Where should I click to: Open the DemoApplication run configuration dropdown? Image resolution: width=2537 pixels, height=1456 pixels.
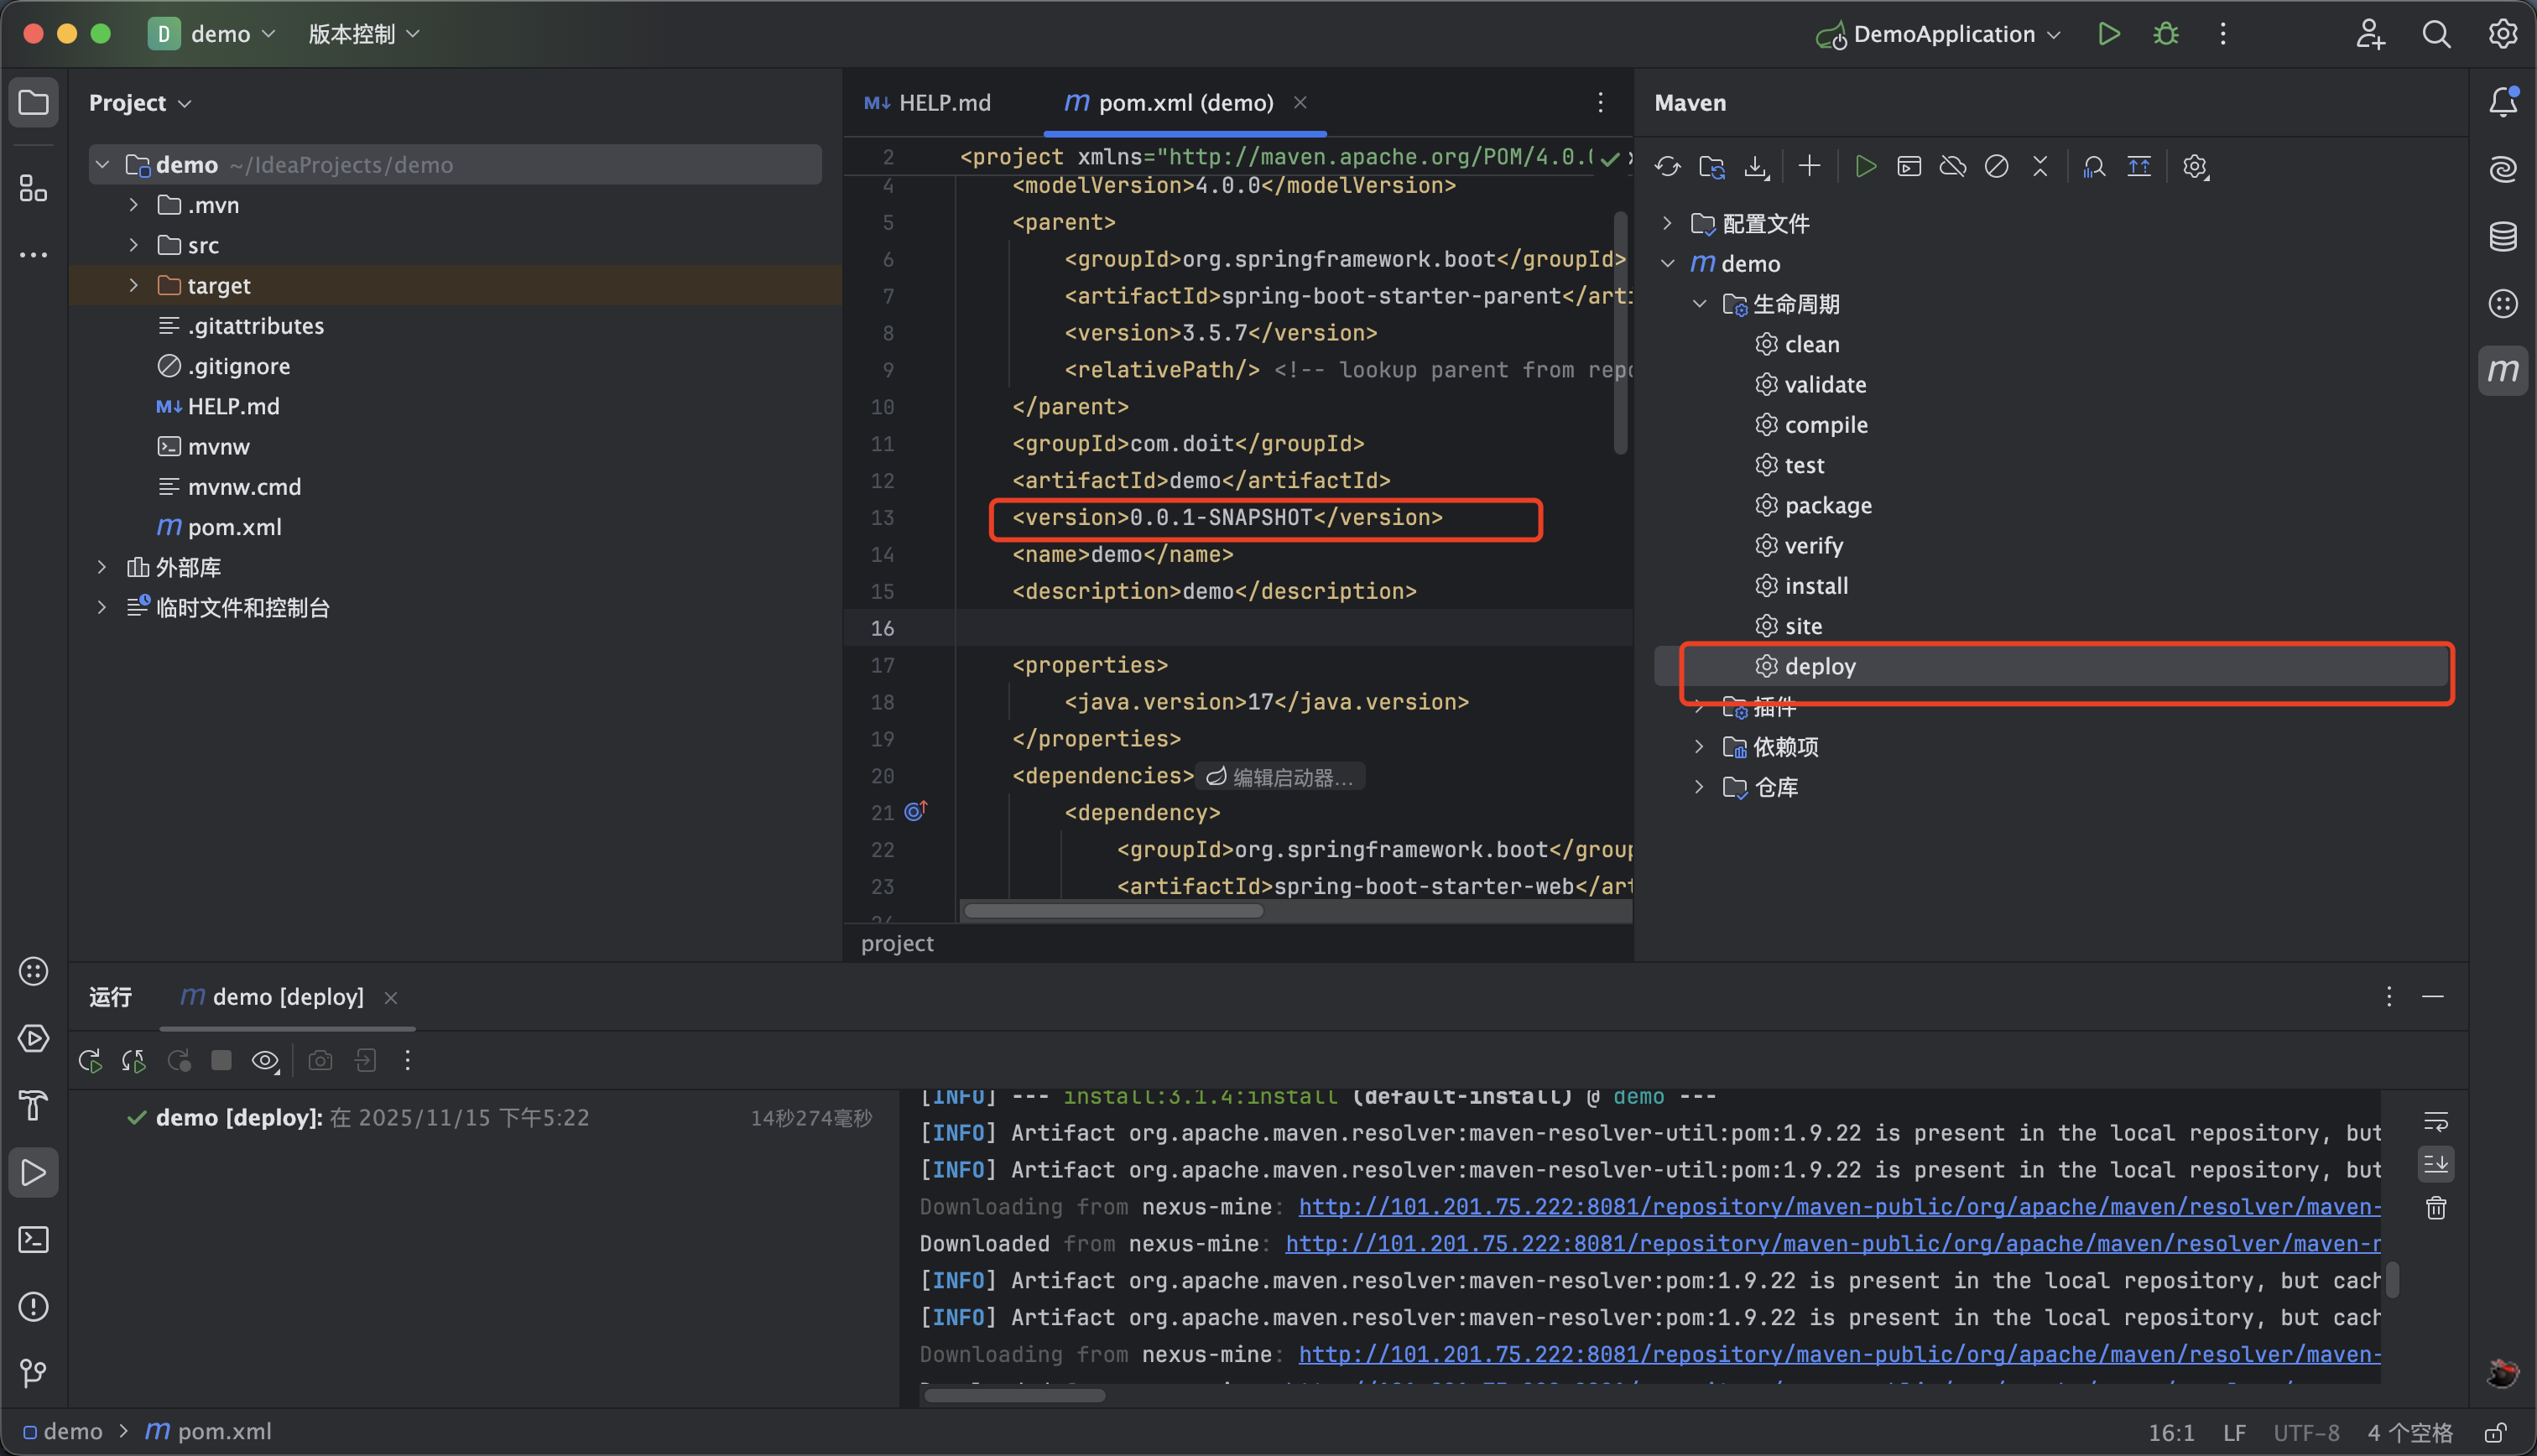tap(1944, 34)
